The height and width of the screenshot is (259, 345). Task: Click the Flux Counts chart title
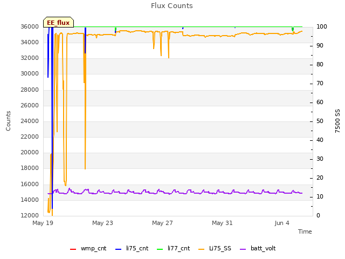point(172,6)
